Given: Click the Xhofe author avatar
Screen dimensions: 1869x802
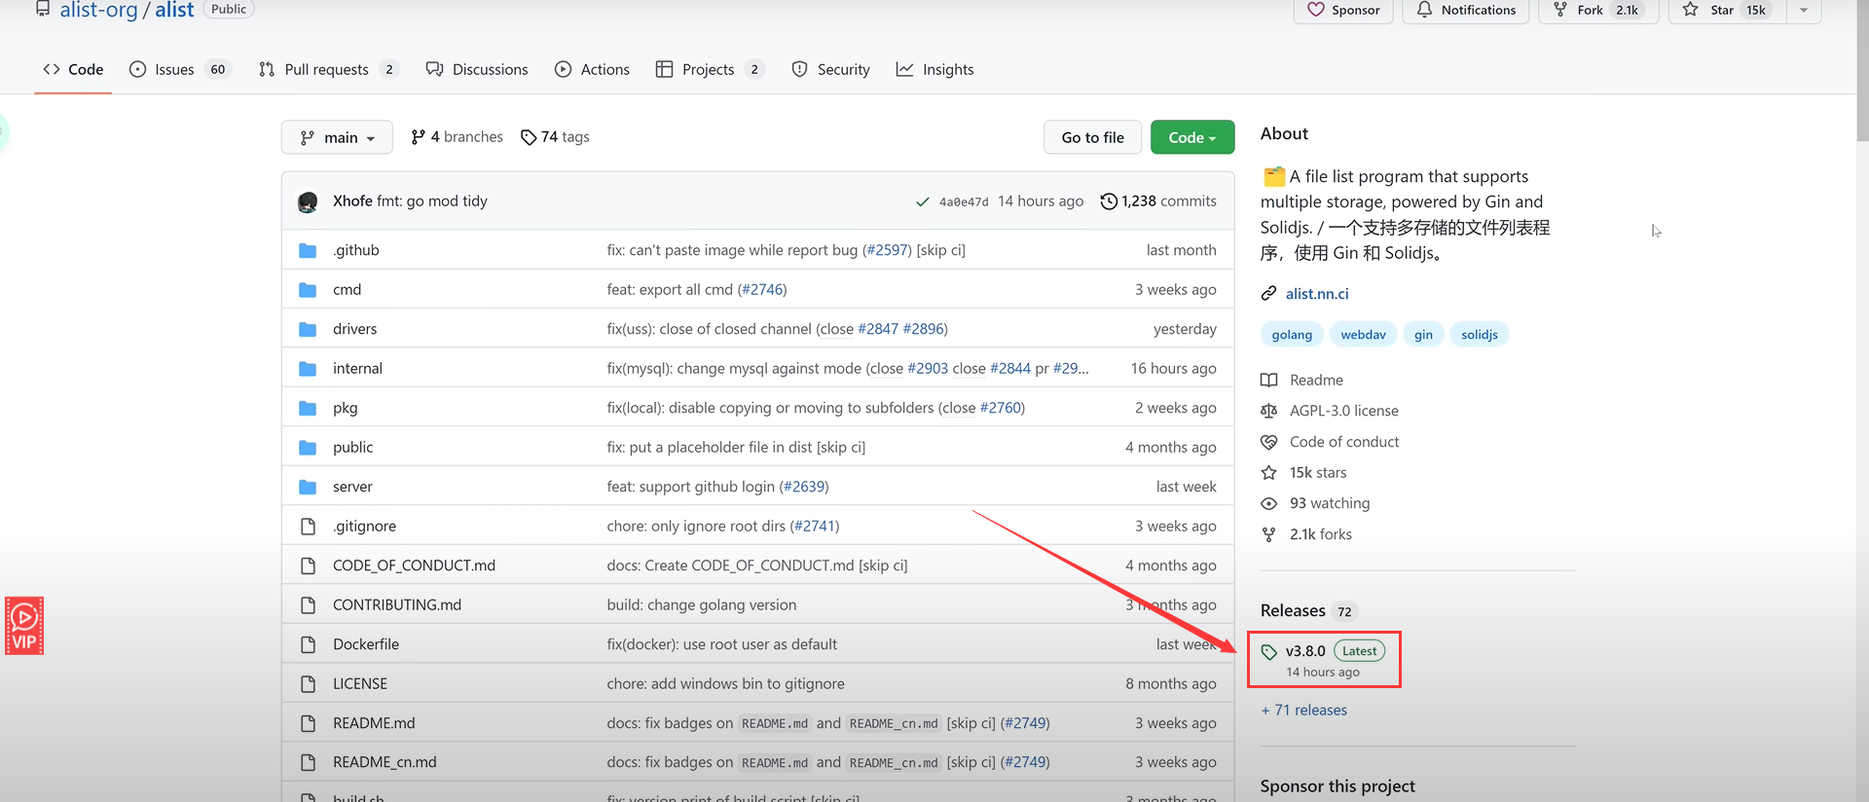Looking at the screenshot, I should [308, 201].
